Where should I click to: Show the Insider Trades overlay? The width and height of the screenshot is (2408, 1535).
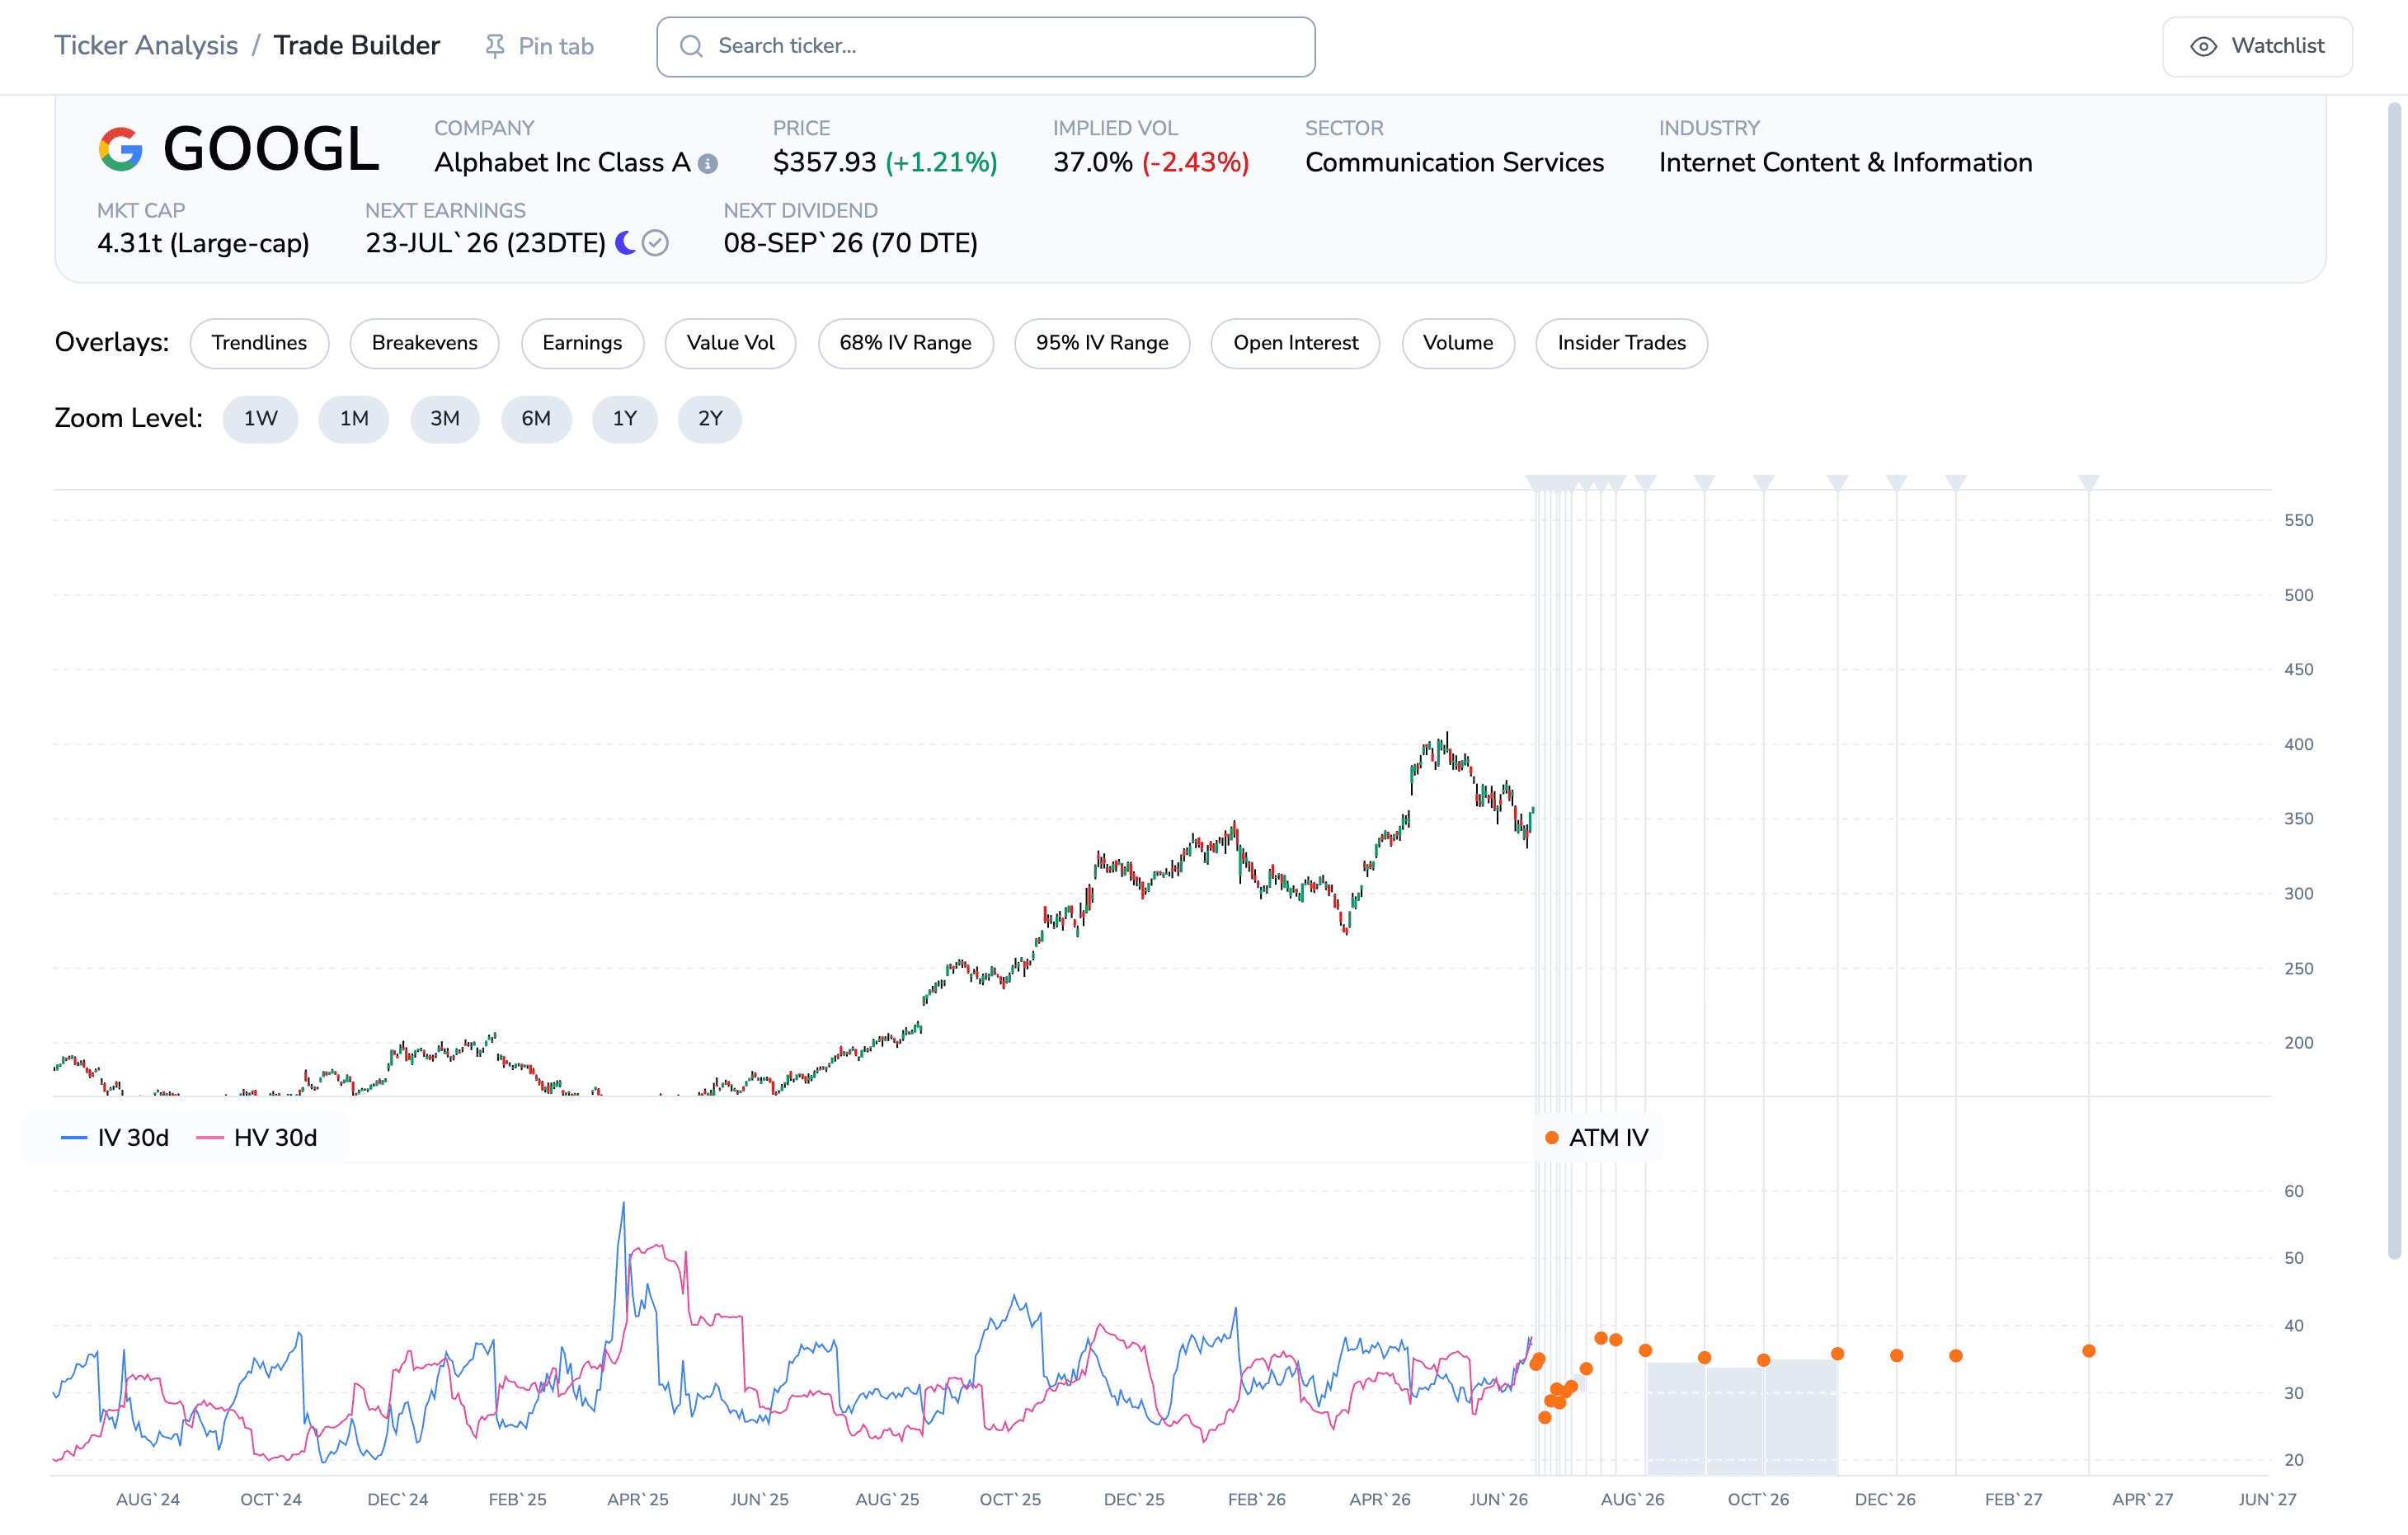pos(1621,343)
